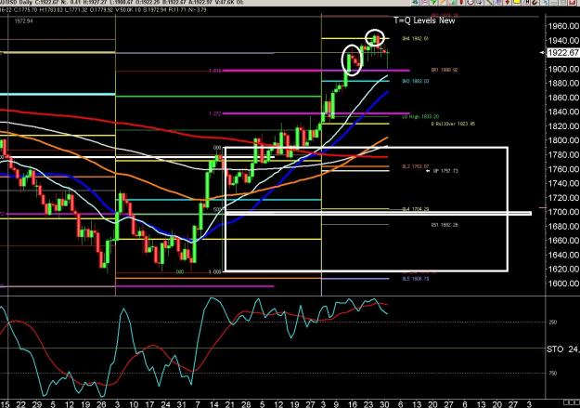Select the 'T=Q Levels New' chart label
Image resolution: width=580 pixels, height=408 pixels.
(x=424, y=20)
